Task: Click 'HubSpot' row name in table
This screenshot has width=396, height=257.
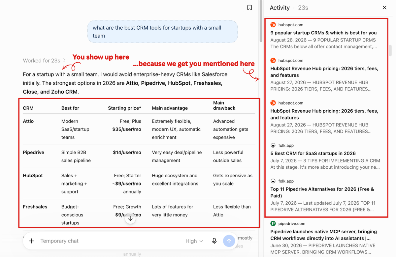Action: click(x=33, y=176)
